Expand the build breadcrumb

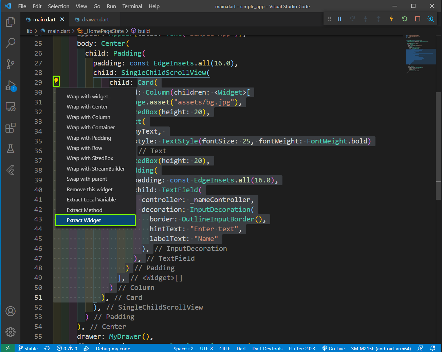140,31
